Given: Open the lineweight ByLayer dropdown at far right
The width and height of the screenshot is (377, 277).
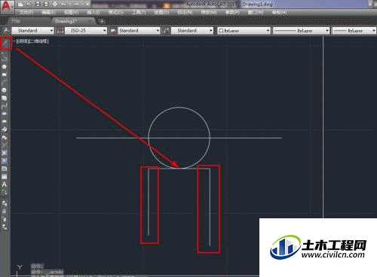Looking at the screenshot, I should point(354,31).
